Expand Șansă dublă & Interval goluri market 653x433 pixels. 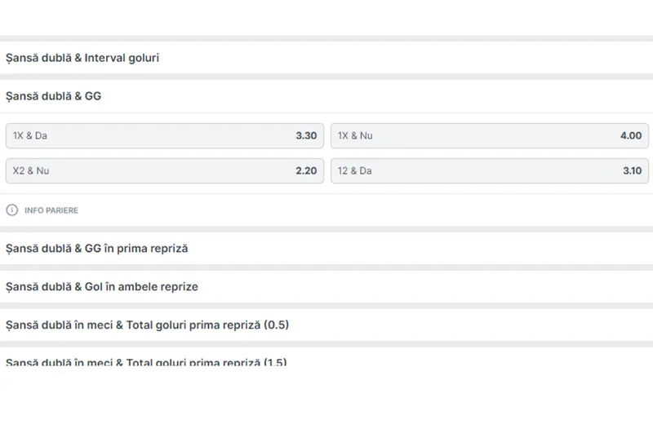82,58
